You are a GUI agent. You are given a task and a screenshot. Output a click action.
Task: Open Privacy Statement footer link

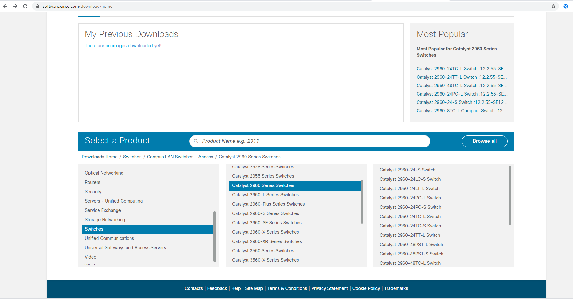point(330,288)
